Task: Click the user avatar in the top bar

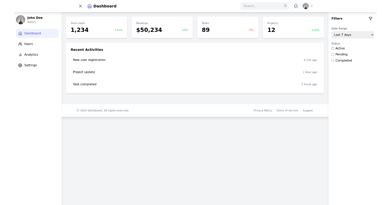Action: pyautogui.click(x=305, y=6)
